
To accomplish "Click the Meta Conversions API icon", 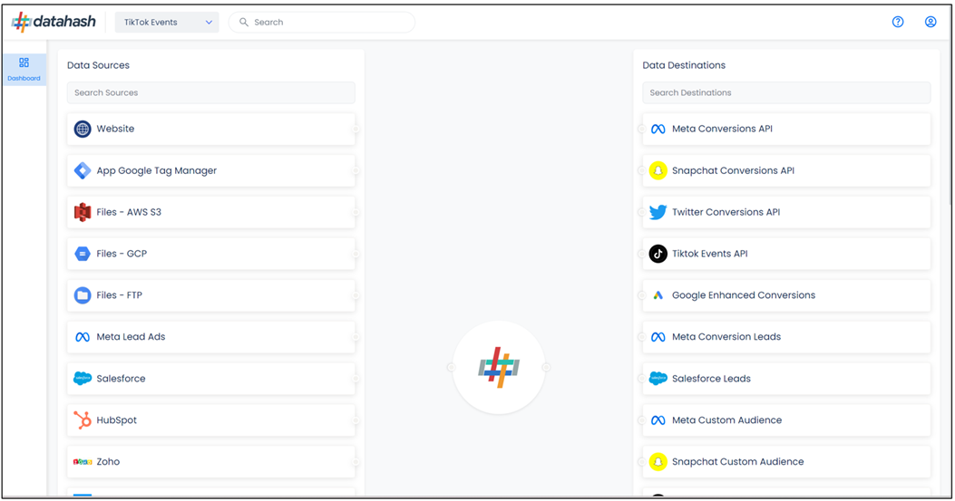I will pos(658,129).
